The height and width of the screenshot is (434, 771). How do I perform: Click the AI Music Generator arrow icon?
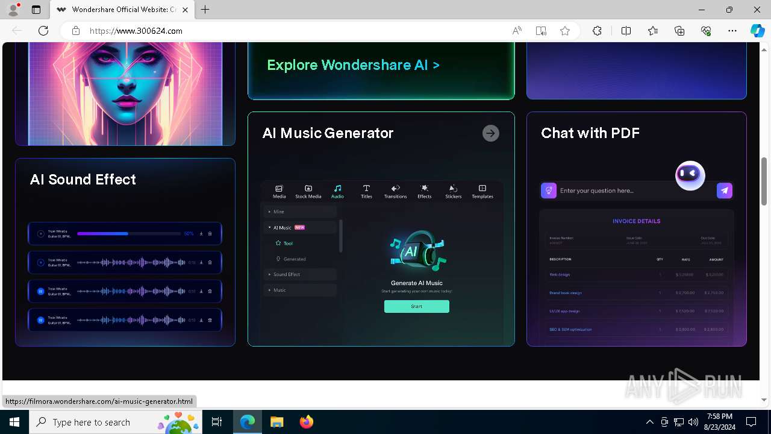(x=491, y=133)
